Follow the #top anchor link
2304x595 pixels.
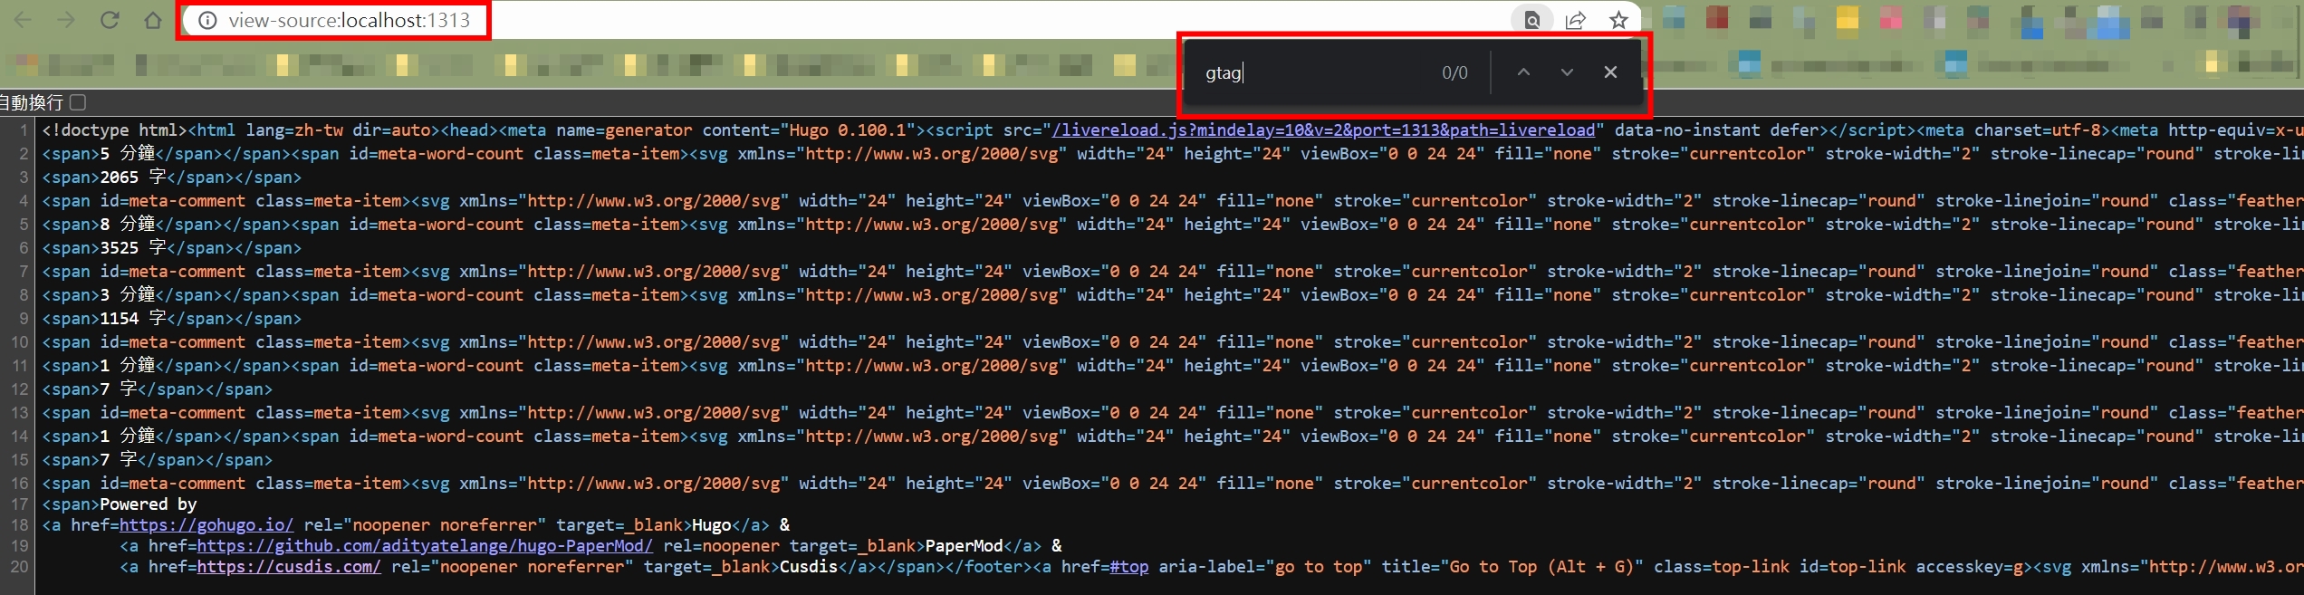(x=1129, y=567)
